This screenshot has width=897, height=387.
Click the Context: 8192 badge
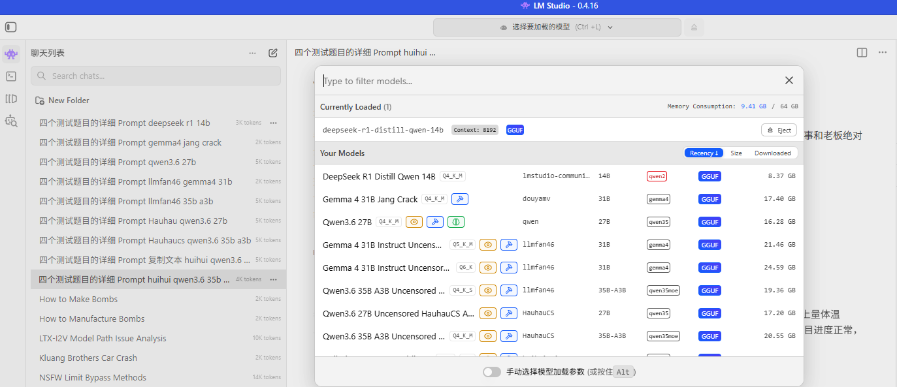[x=475, y=130]
